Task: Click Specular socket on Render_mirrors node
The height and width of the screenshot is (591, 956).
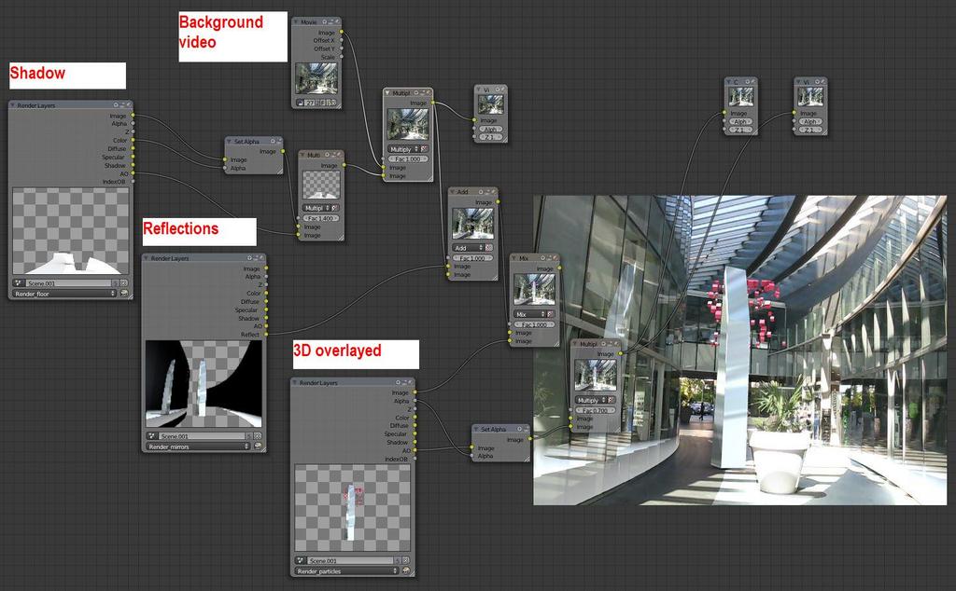Action: [x=266, y=309]
